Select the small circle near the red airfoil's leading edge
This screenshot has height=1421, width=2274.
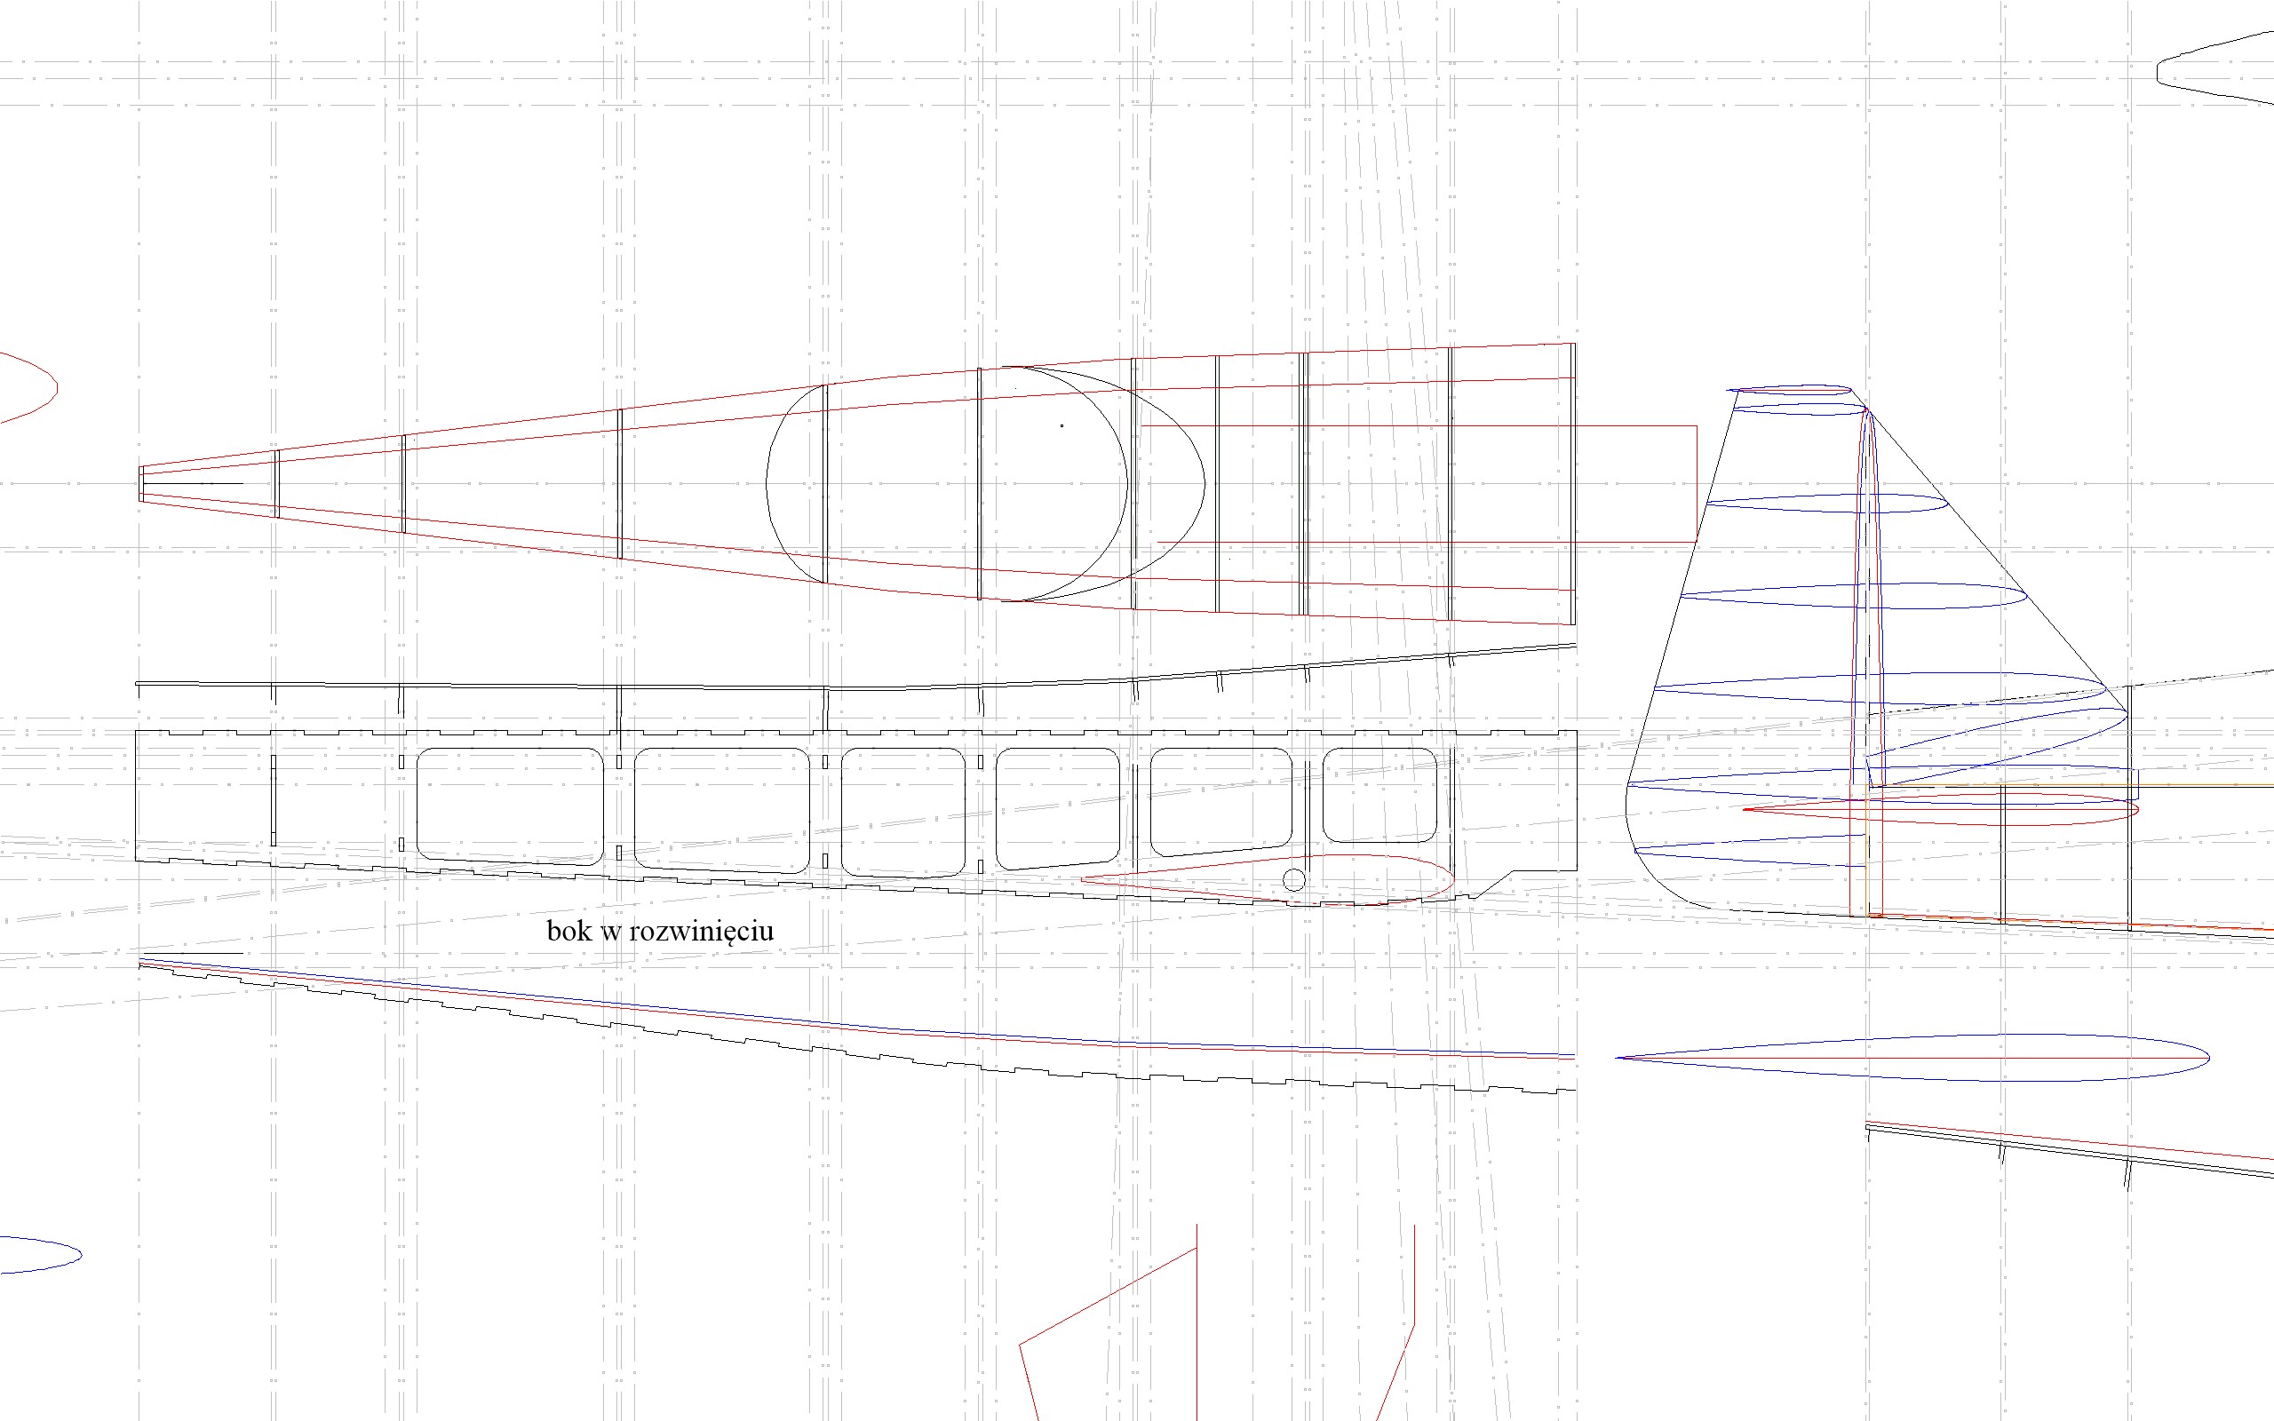coord(1294,879)
